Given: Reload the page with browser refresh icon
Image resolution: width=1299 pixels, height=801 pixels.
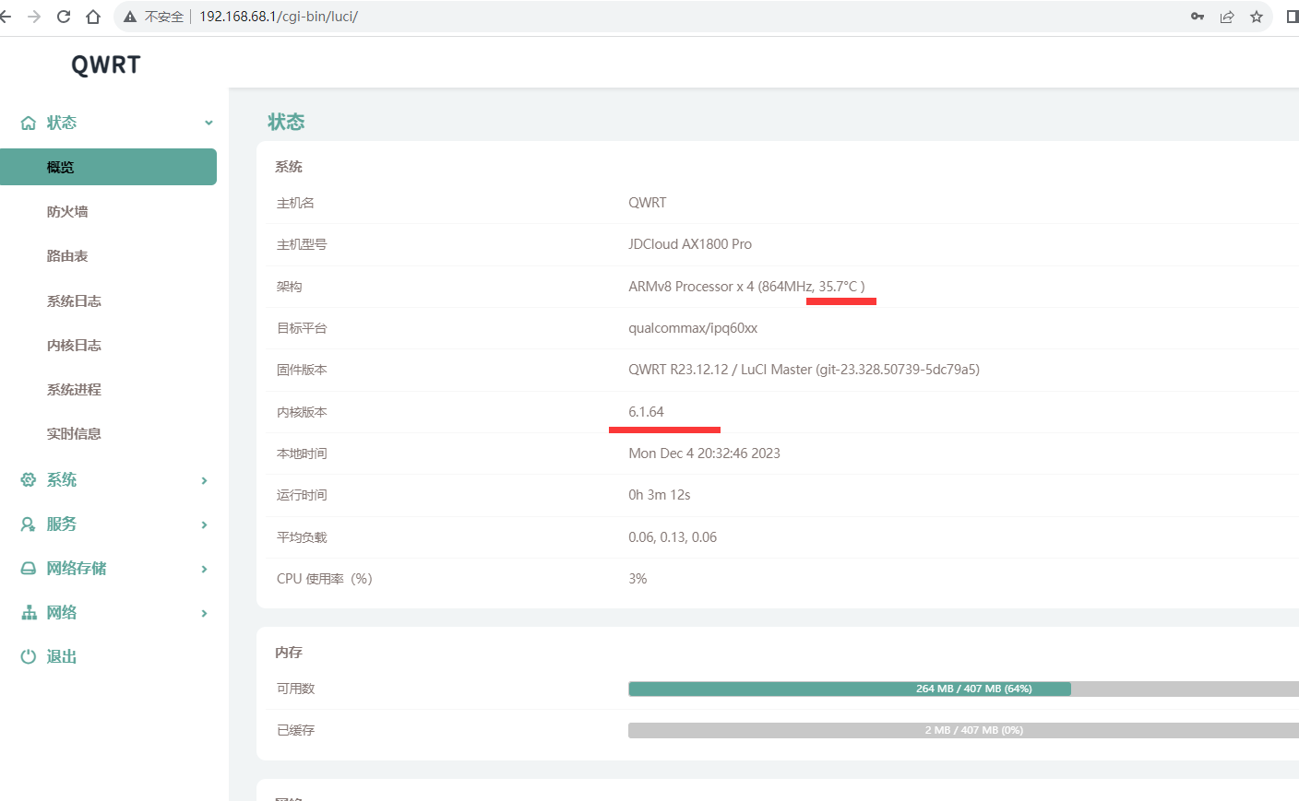Looking at the screenshot, I should [64, 17].
